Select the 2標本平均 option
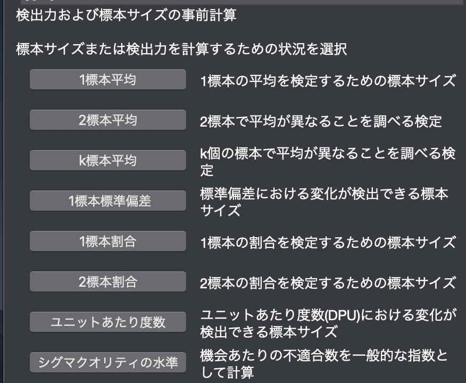466x383 pixels. [x=107, y=120]
